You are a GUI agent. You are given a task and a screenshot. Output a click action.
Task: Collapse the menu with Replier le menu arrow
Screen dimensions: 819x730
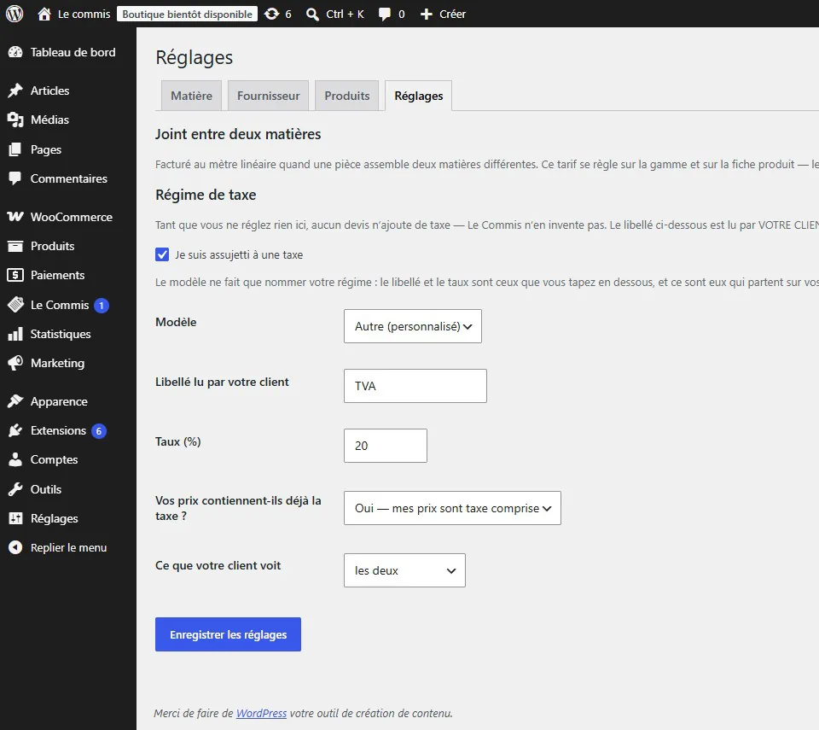[15, 547]
